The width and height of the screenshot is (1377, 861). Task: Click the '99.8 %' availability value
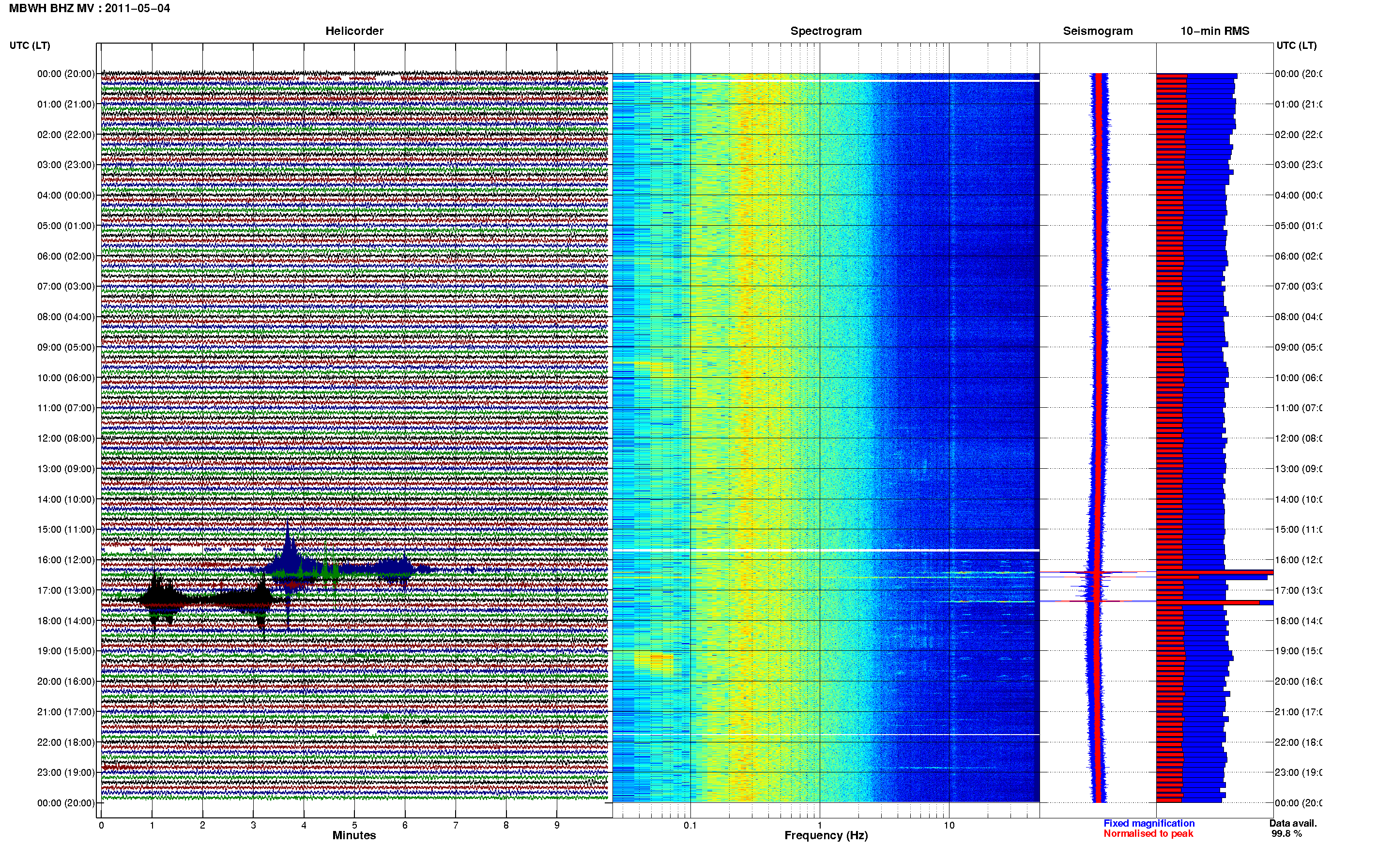(1286, 834)
